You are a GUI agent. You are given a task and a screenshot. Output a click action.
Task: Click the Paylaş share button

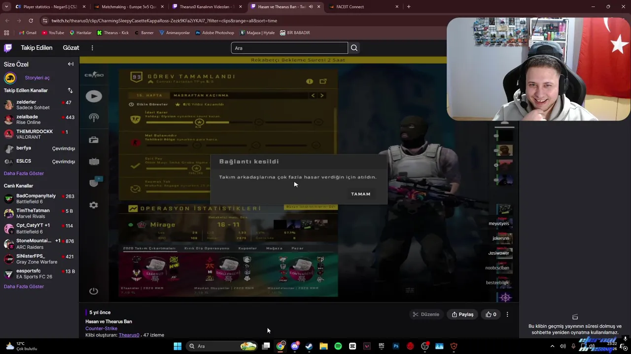pyautogui.click(x=463, y=314)
